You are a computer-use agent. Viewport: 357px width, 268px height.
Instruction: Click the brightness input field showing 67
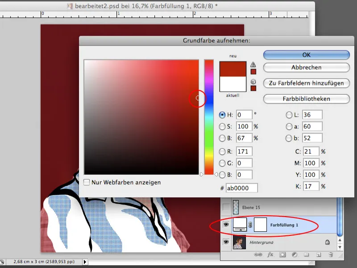click(x=244, y=138)
